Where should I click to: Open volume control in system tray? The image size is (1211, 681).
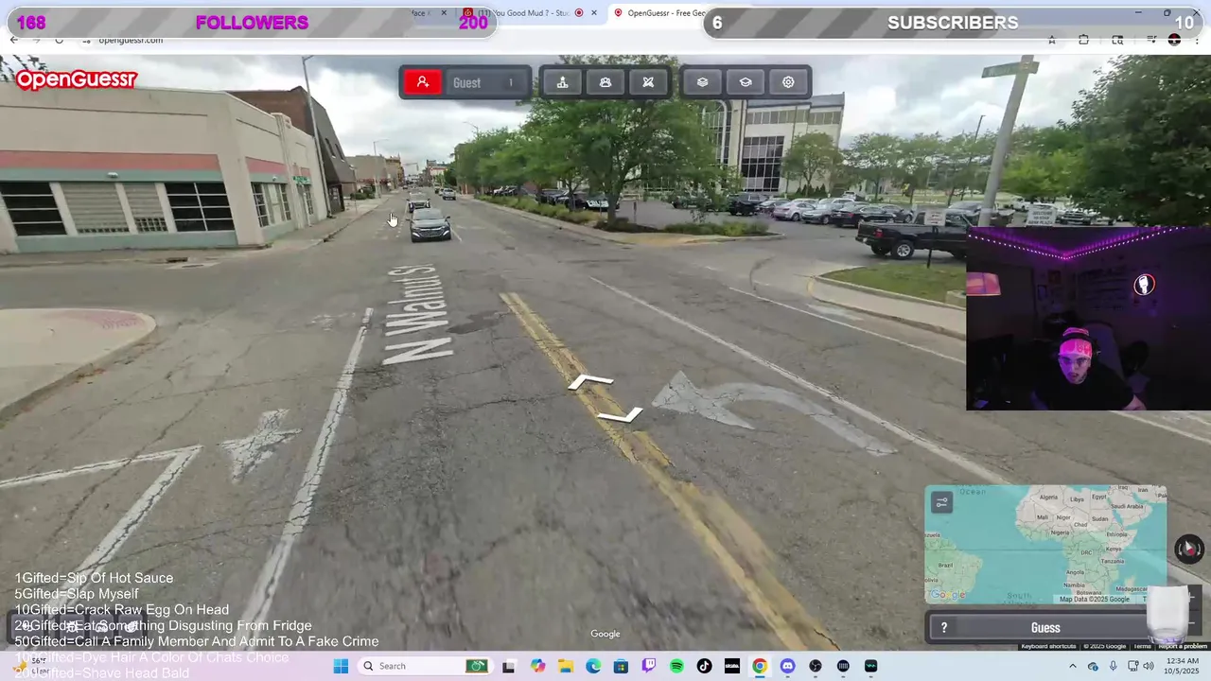(1149, 666)
